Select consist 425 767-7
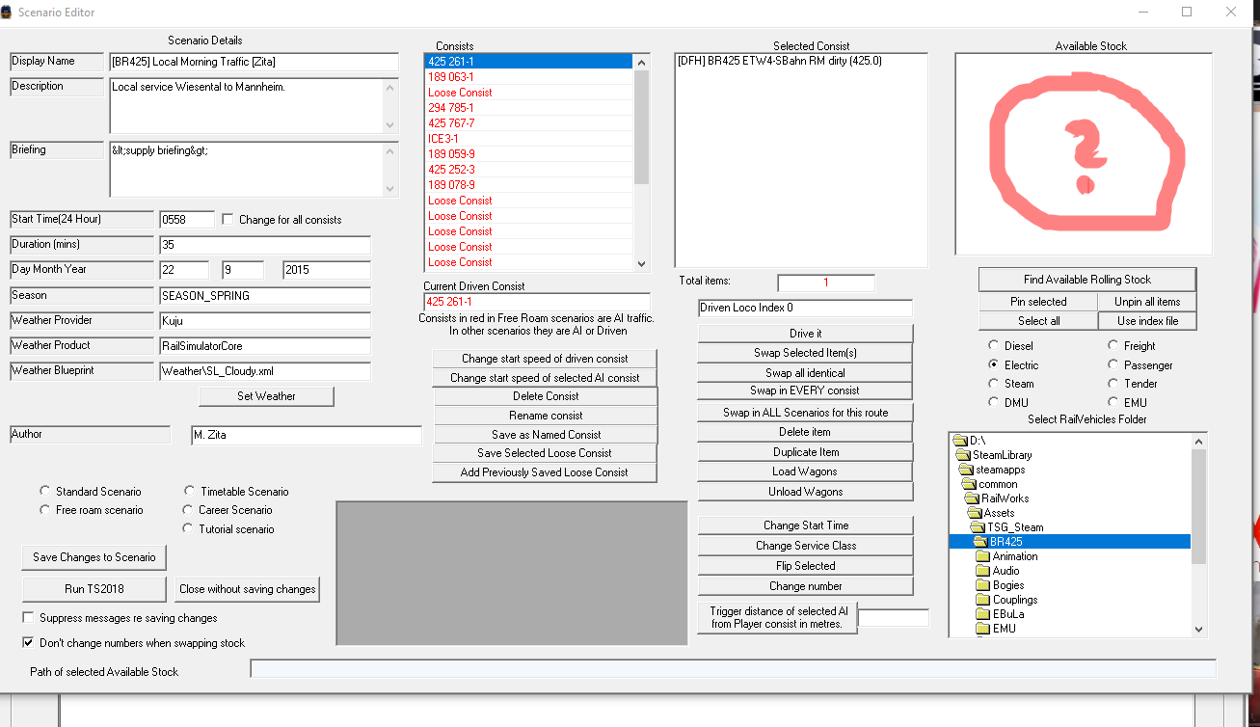Screen dimensions: 1260x727 click(x=528, y=123)
